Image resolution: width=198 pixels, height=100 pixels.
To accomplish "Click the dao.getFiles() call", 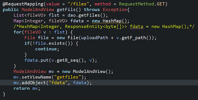I will pyautogui.click(x=86, y=15).
